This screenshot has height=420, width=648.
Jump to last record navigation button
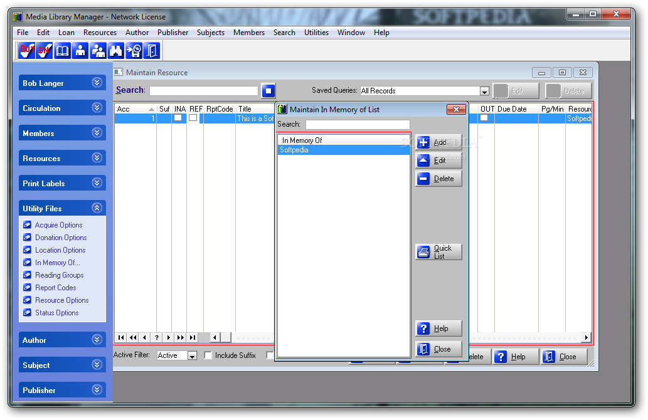pos(193,337)
